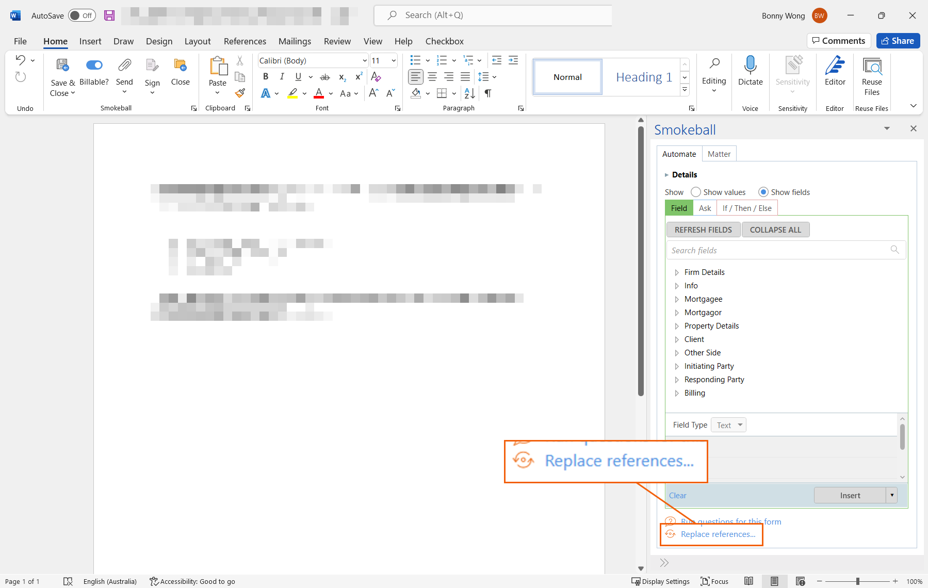Switch to Focus mode in status bar
928x588 pixels.
tap(714, 581)
